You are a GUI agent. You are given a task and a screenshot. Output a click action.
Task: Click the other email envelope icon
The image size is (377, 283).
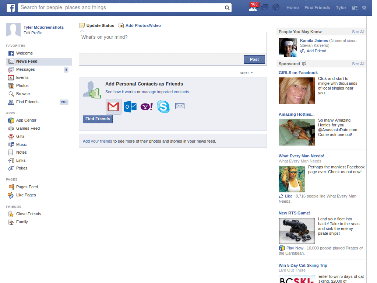(x=180, y=106)
